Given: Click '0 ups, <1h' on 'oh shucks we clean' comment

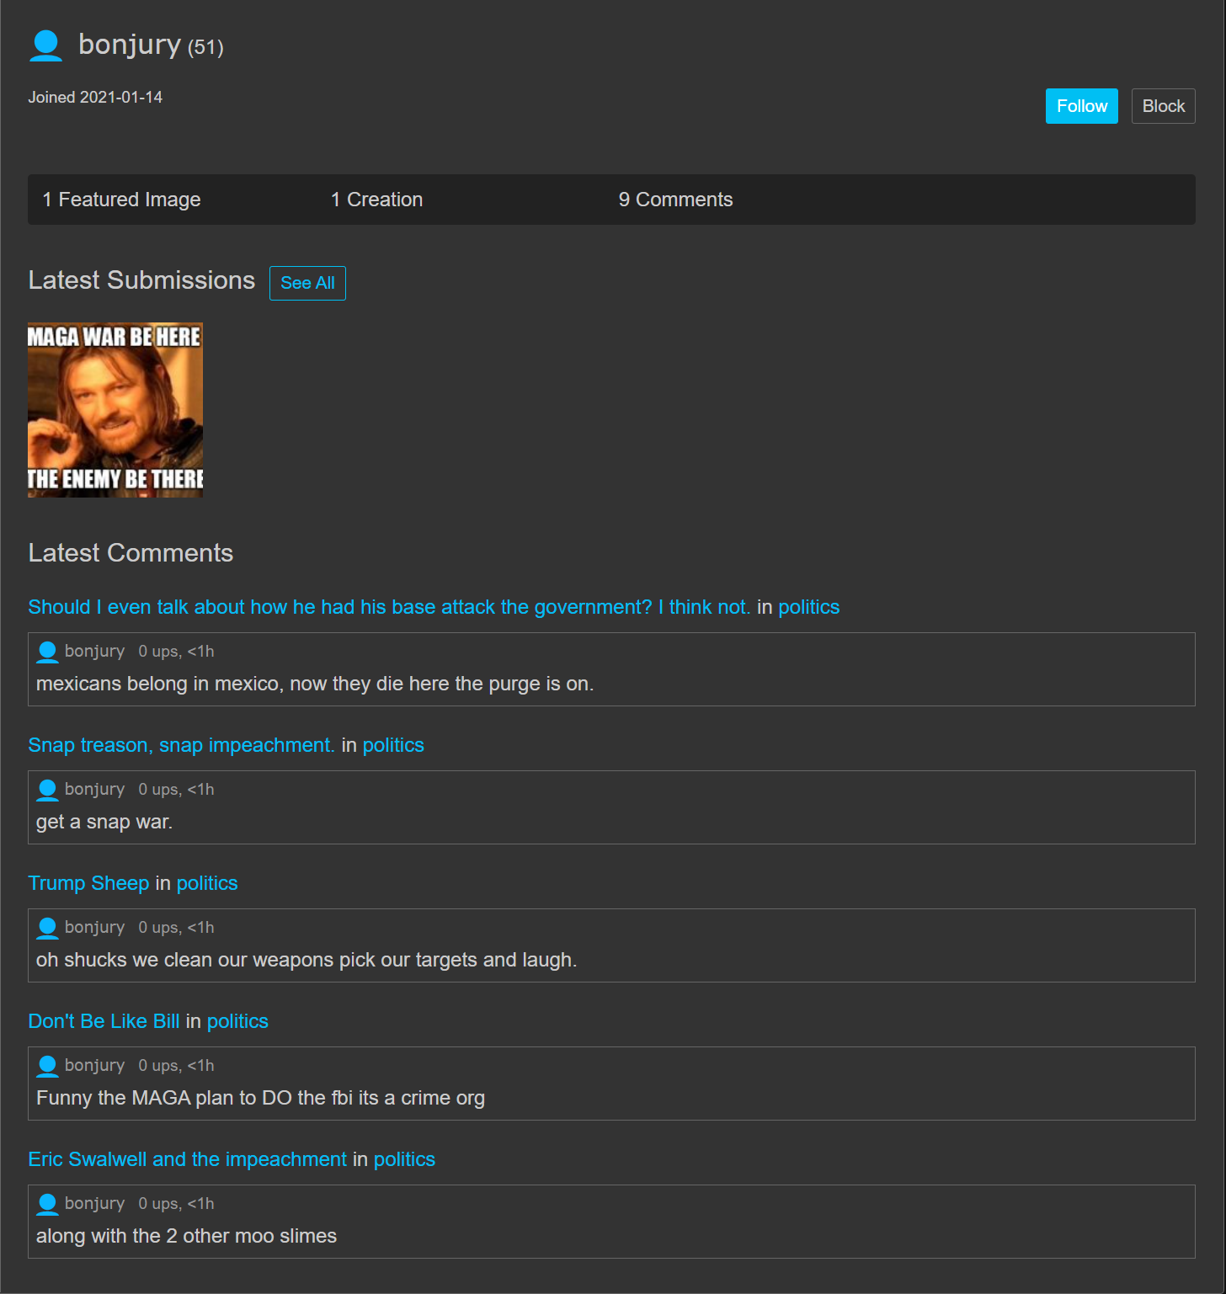Looking at the screenshot, I should (176, 928).
